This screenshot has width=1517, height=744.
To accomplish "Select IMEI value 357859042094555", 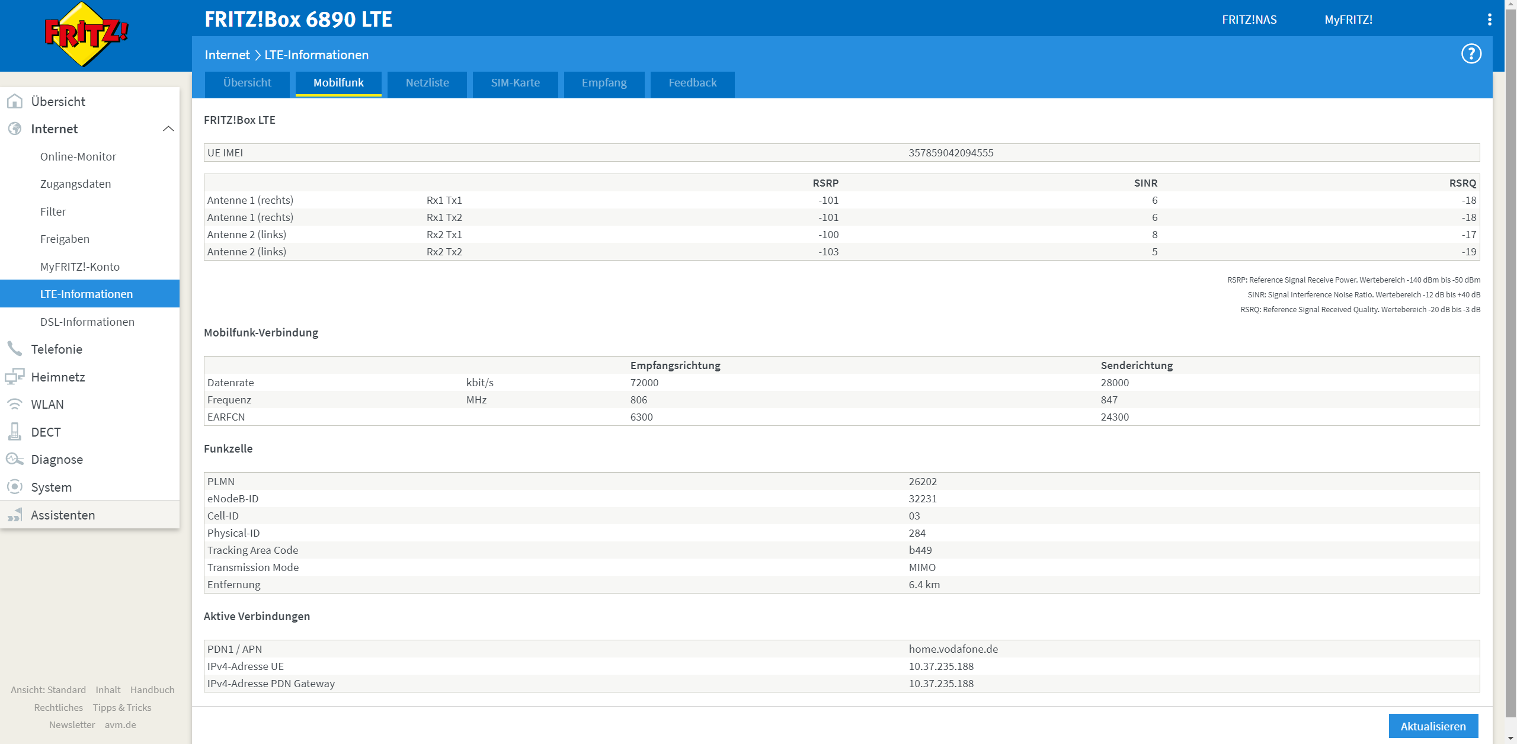I will tap(951, 153).
